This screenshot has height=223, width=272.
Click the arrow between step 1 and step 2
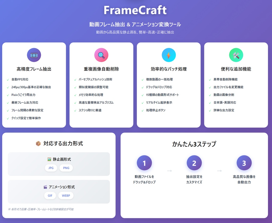[169, 171]
